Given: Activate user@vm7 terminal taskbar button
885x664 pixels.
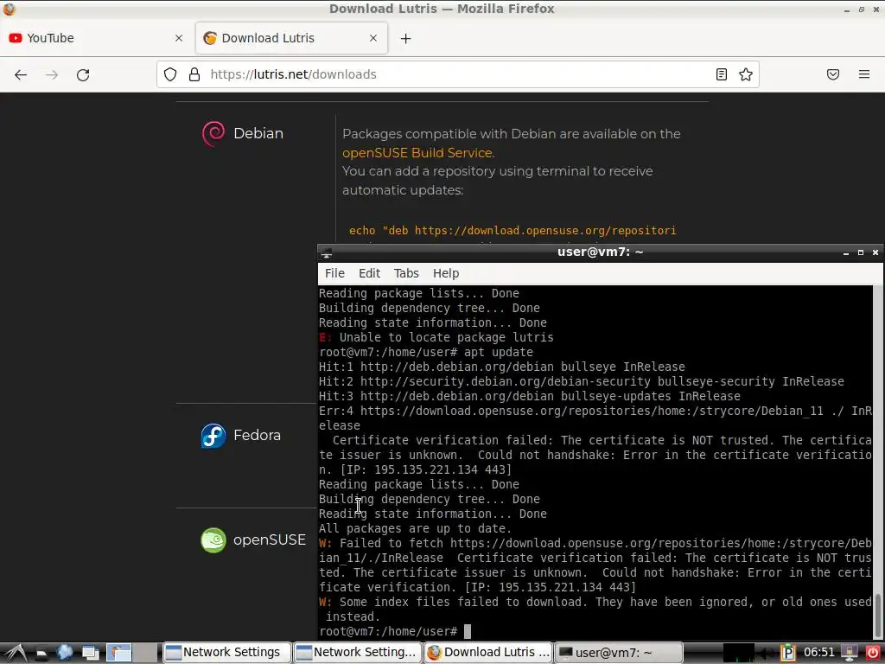Looking at the screenshot, I should pyautogui.click(x=619, y=652).
